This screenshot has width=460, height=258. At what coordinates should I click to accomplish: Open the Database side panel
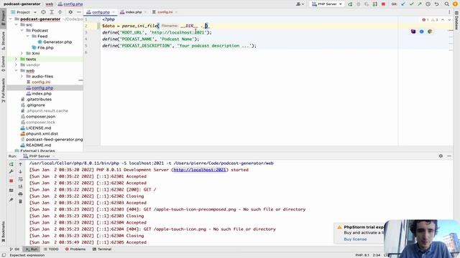(456, 20)
